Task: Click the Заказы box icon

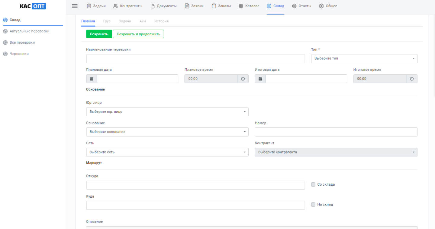Action: [x=214, y=6]
